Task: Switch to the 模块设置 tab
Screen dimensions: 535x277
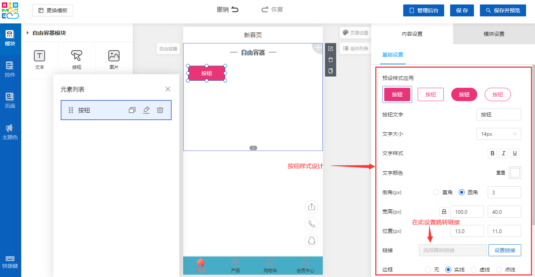Action: (x=494, y=34)
